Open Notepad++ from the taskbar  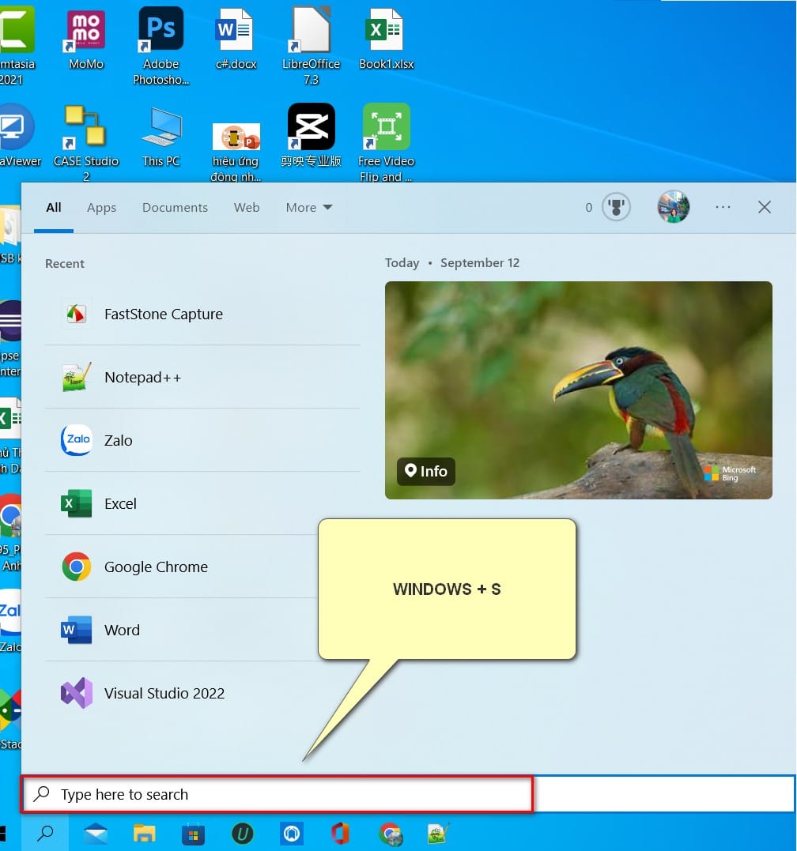pos(438,833)
